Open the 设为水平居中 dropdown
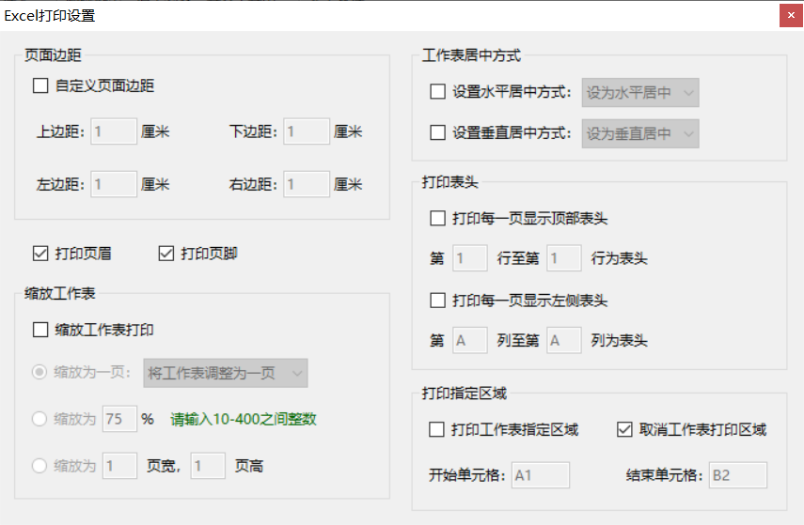 click(640, 93)
